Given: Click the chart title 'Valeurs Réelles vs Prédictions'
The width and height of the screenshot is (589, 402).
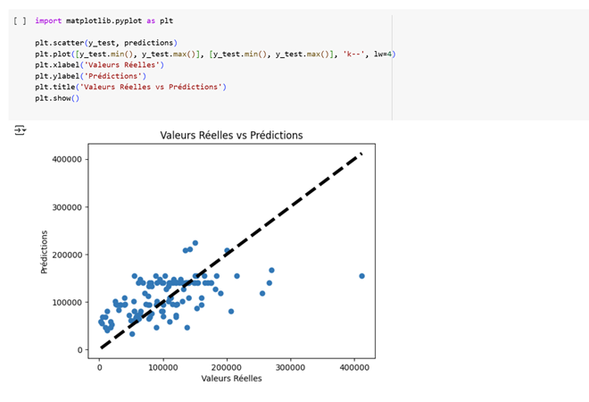Looking at the screenshot, I should coord(231,136).
